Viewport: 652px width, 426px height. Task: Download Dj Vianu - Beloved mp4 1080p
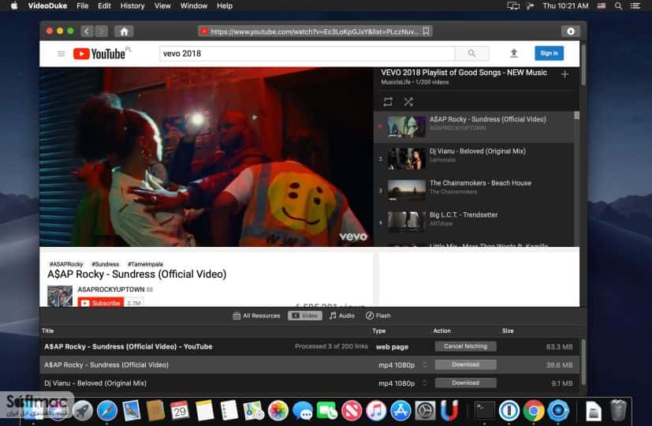tap(465, 383)
